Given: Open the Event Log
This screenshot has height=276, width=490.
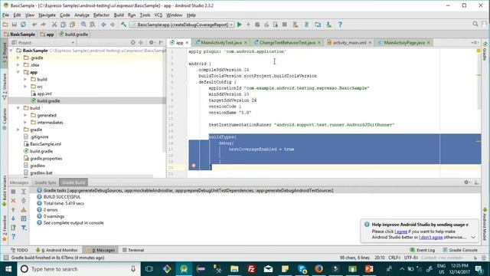Looking at the screenshot, I should (x=422, y=250).
